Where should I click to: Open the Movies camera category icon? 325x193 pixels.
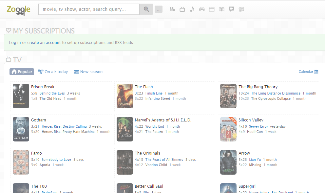(x=172, y=9)
